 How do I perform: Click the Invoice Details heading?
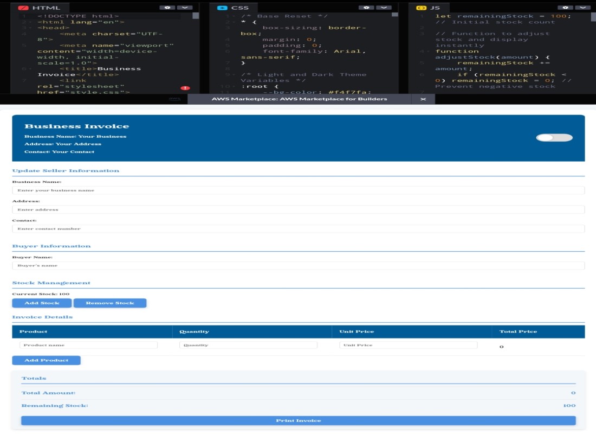(42, 317)
